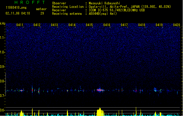Click the 0.9 frequency axis label
The width and height of the screenshot is (183, 116).
3,67
